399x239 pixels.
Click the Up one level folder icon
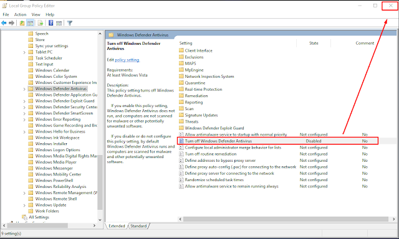tap(22, 23)
